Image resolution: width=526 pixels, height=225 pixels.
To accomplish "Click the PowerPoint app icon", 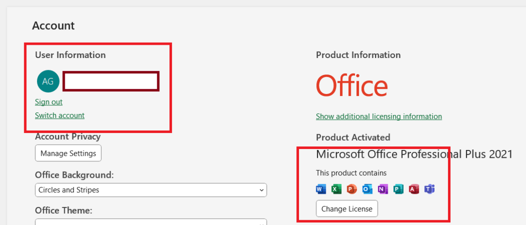I will pyautogui.click(x=351, y=190).
